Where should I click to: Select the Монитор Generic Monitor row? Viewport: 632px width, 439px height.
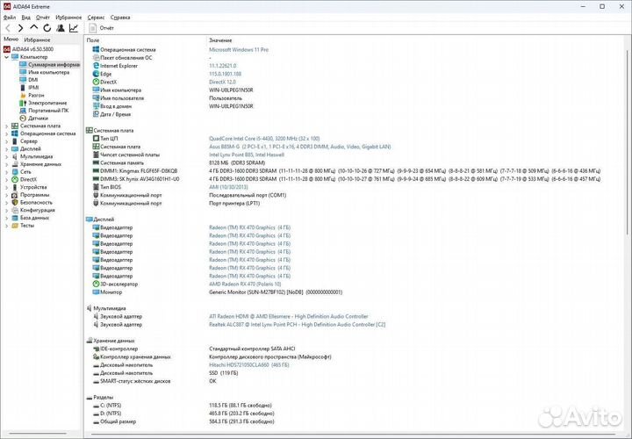pos(218,291)
